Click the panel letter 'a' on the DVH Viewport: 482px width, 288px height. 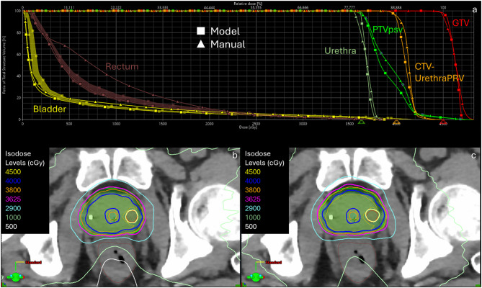tap(475, 10)
